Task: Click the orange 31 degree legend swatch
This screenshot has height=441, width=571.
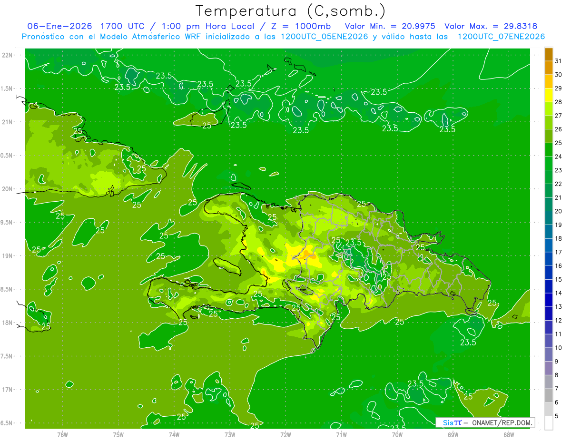Action: [x=549, y=54]
